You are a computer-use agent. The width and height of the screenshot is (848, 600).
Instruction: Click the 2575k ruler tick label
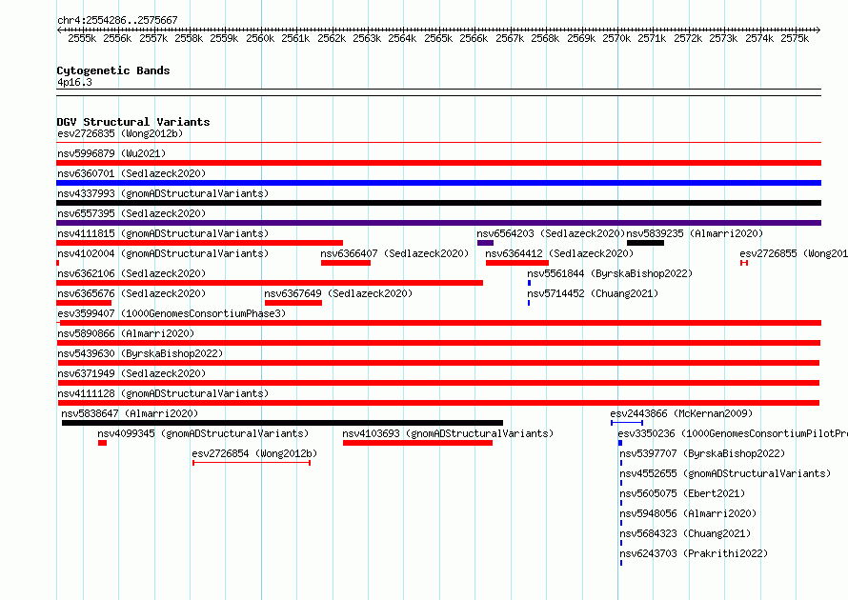(x=795, y=38)
